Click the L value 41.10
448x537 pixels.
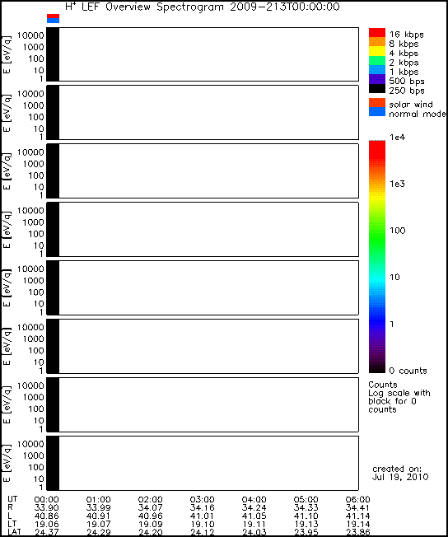click(306, 516)
